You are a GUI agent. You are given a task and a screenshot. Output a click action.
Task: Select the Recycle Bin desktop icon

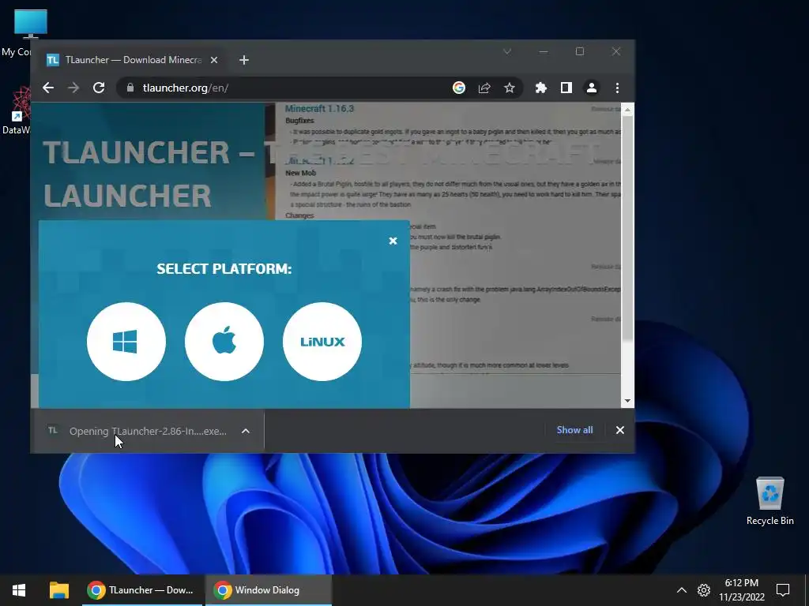(x=769, y=501)
